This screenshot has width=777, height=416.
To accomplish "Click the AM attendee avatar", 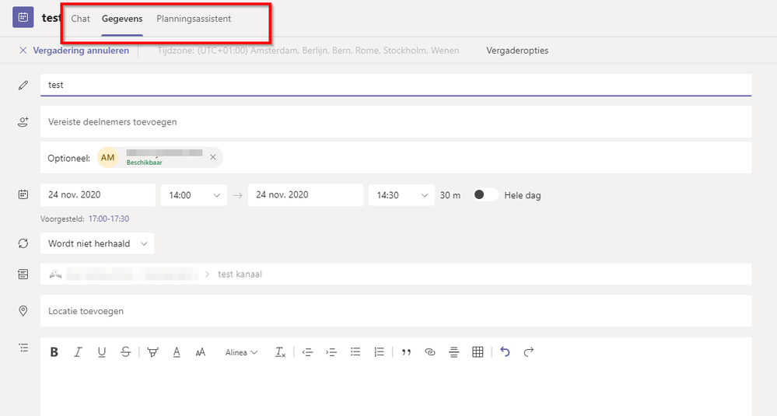I will pyautogui.click(x=107, y=158).
